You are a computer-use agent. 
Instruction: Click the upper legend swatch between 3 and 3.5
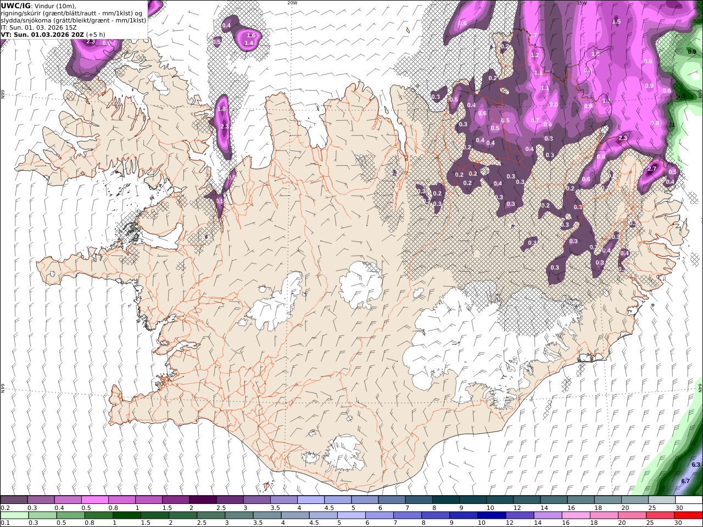(x=256, y=500)
